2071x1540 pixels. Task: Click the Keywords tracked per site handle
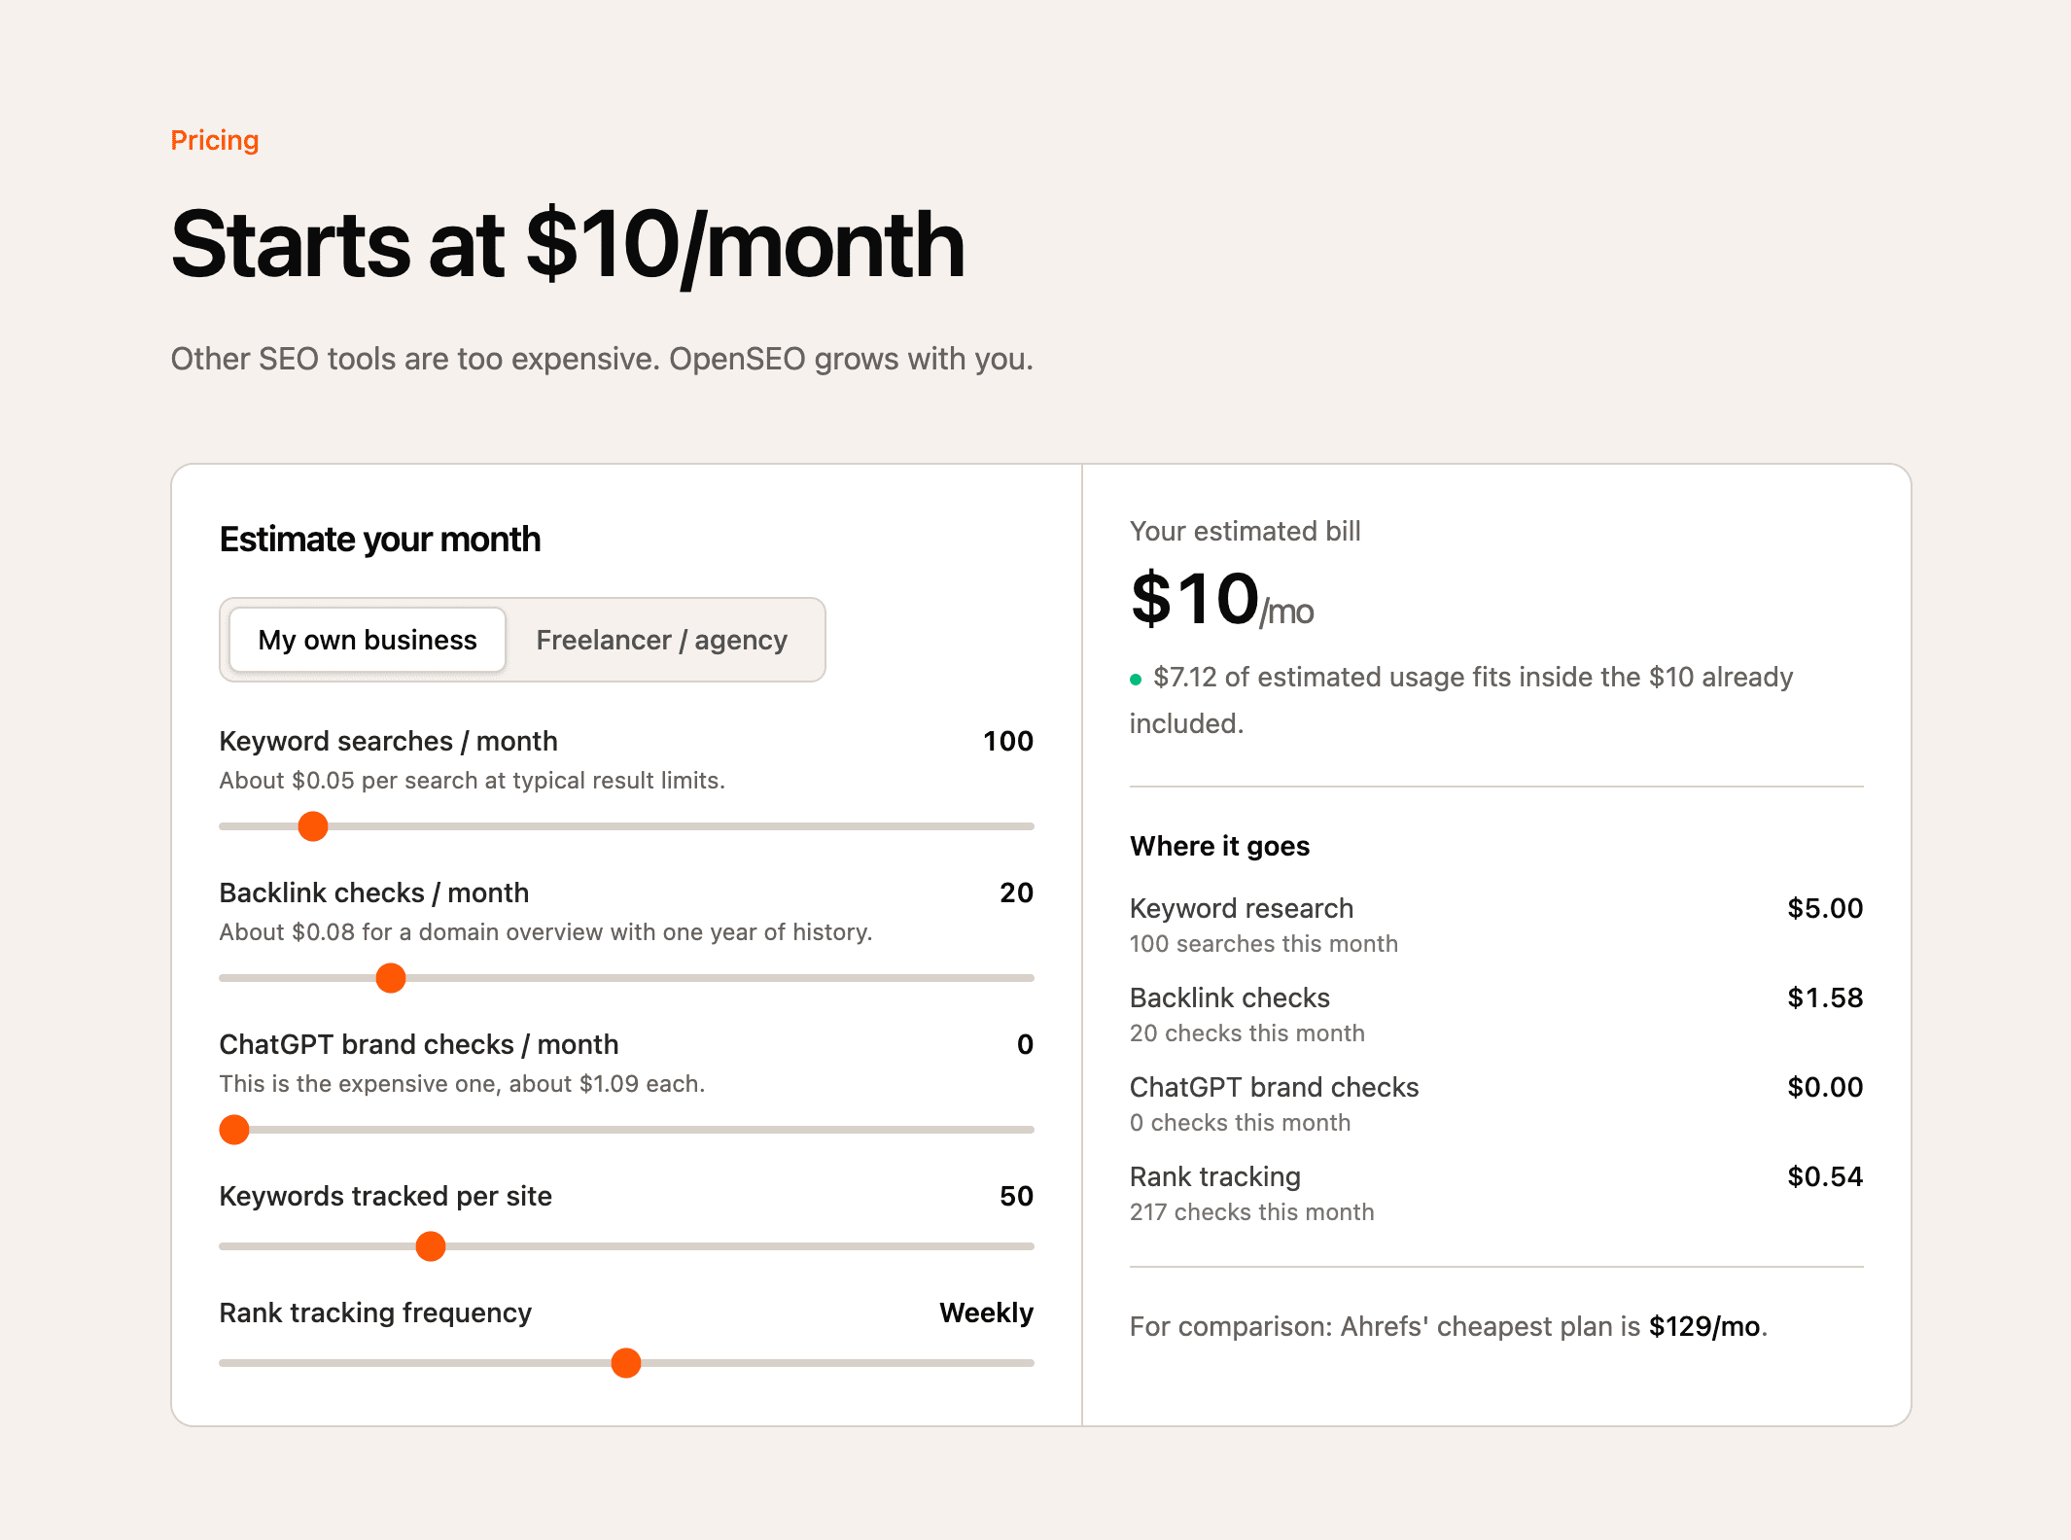[x=431, y=1246]
